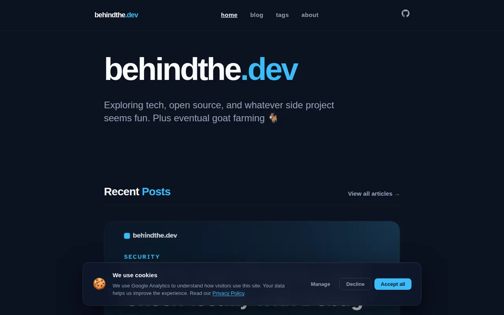Click the 'We use cookies' heading
Image resolution: width=504 pixels, height=315 pixels.
point(135,275)
